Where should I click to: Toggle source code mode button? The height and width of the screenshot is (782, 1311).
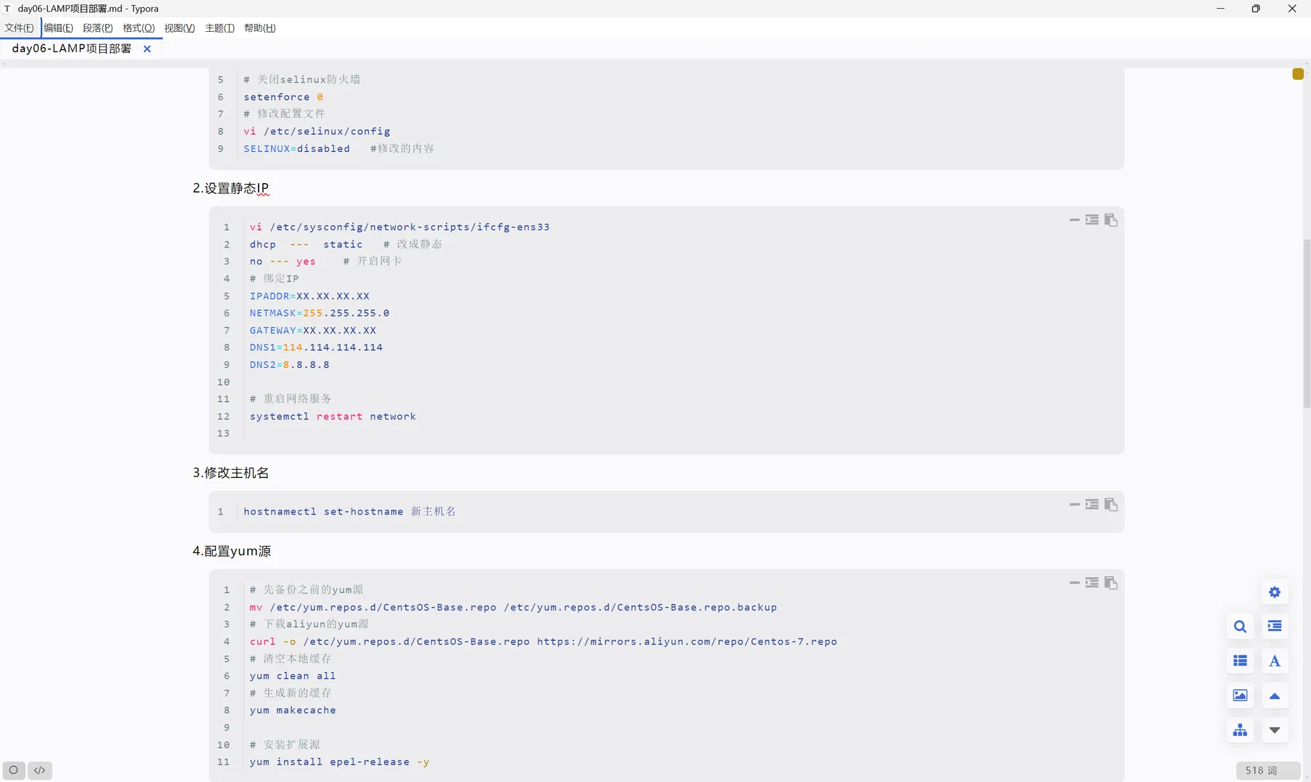point(40,770)
